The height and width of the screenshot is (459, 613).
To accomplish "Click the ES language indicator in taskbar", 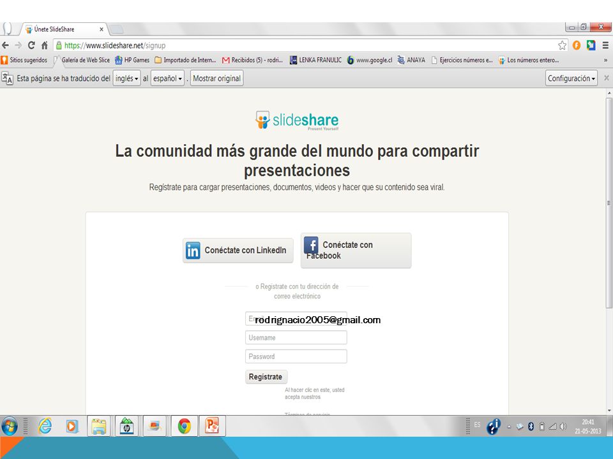I will click(478, 425).
